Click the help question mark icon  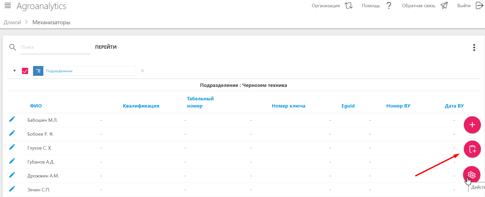pyautogui.click(x=389, y=6)
